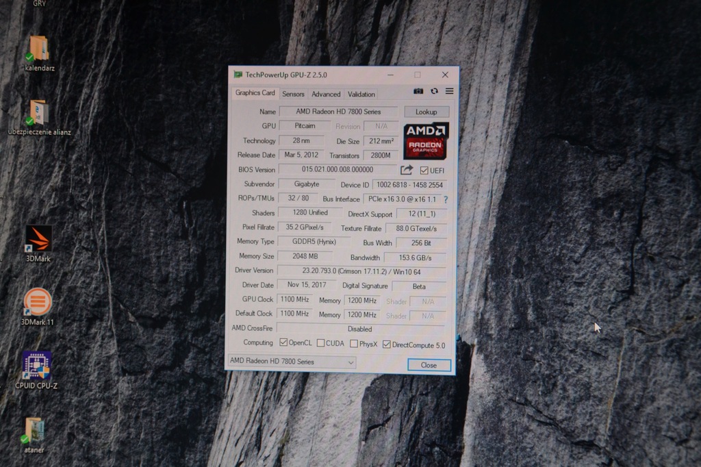Image resolution: width=701 pixels, height=467 pixels.
Task: Click the Name field AMD Radeon HD 7800 Series
Action: 338,112
